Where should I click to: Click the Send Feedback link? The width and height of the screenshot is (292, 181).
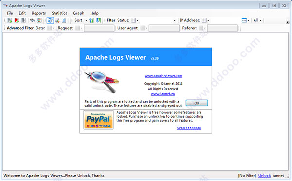(x=189, y=128)
